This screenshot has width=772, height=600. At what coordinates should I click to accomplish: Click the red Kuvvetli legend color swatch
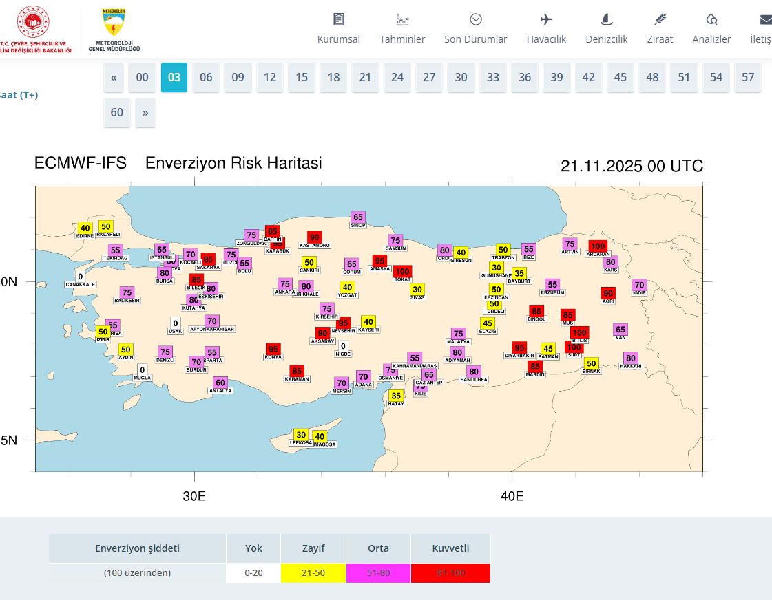451,572
